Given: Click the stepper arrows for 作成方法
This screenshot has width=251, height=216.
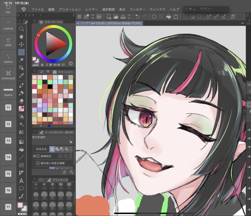Looking at the screenshot, I should coord(71,149).
